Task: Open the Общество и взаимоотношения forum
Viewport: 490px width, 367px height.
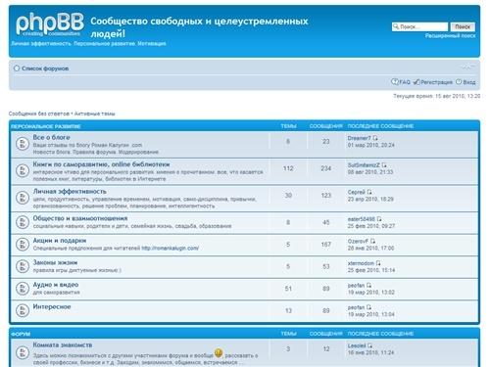Action: click(x=80, y=218)
